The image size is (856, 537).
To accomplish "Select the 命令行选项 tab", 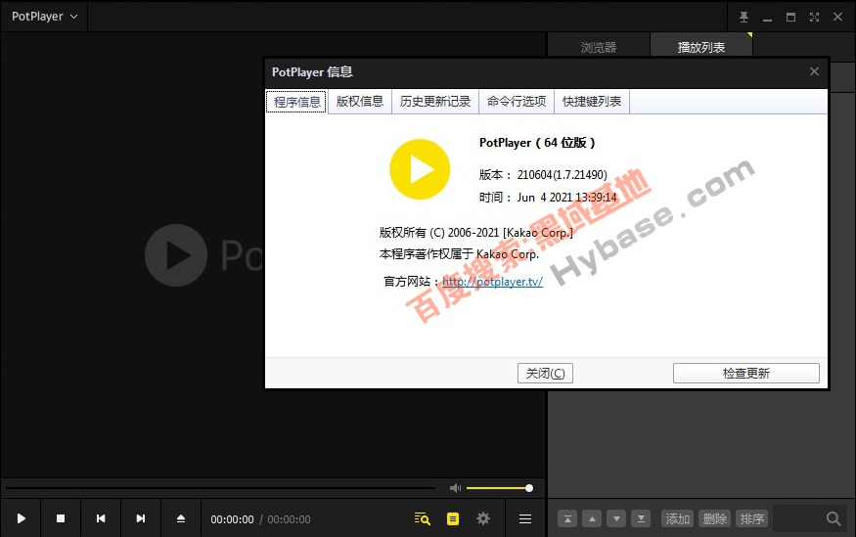I will (x=517, y=102).
